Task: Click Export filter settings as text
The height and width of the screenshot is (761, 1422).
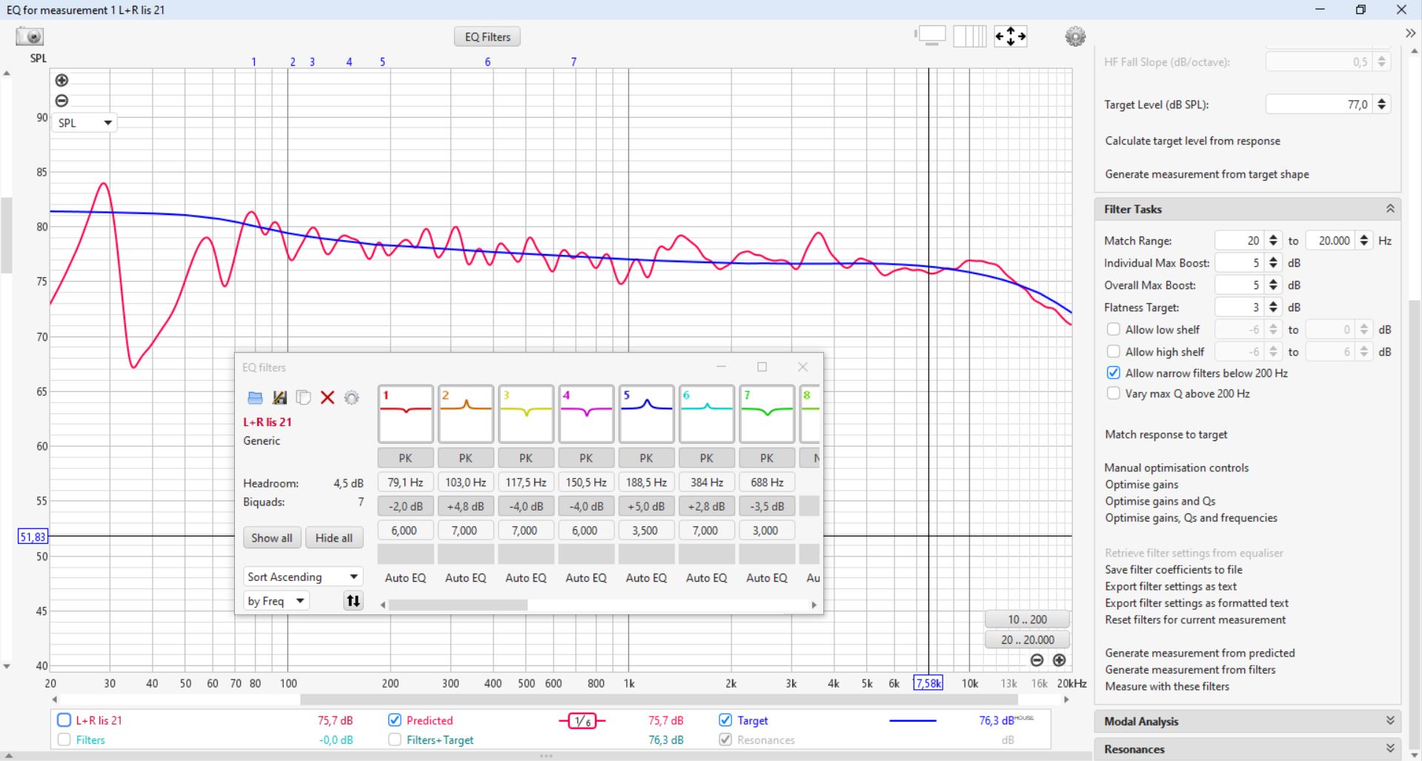Action: [x=1171, y=586]
